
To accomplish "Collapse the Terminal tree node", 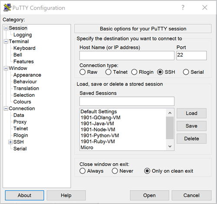I will (x=6, y=42).
